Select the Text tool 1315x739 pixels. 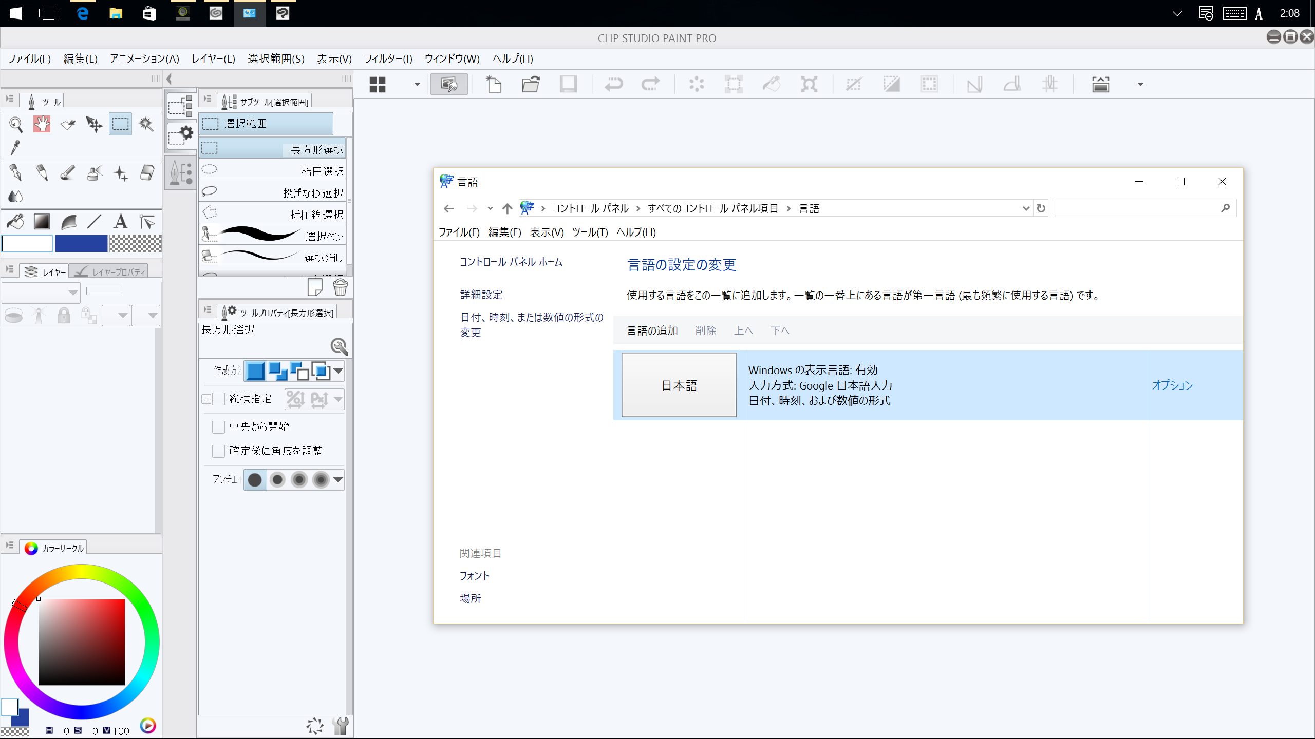point(121,221)
